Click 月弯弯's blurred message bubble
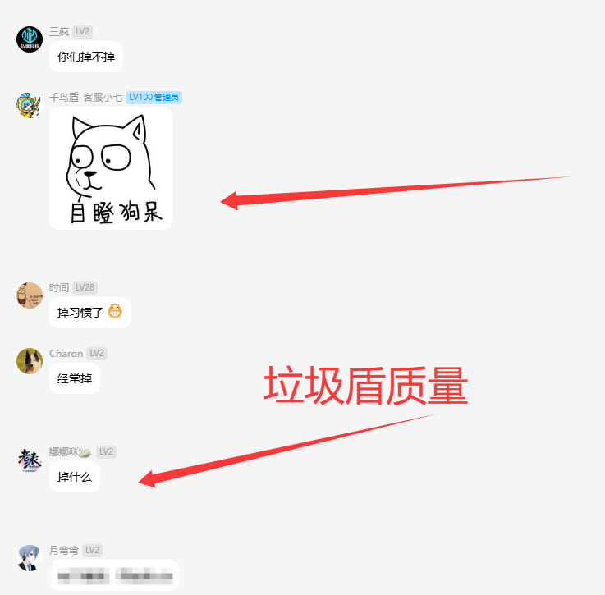The height and width of the screenshot is (595, 605). point(114,575)
